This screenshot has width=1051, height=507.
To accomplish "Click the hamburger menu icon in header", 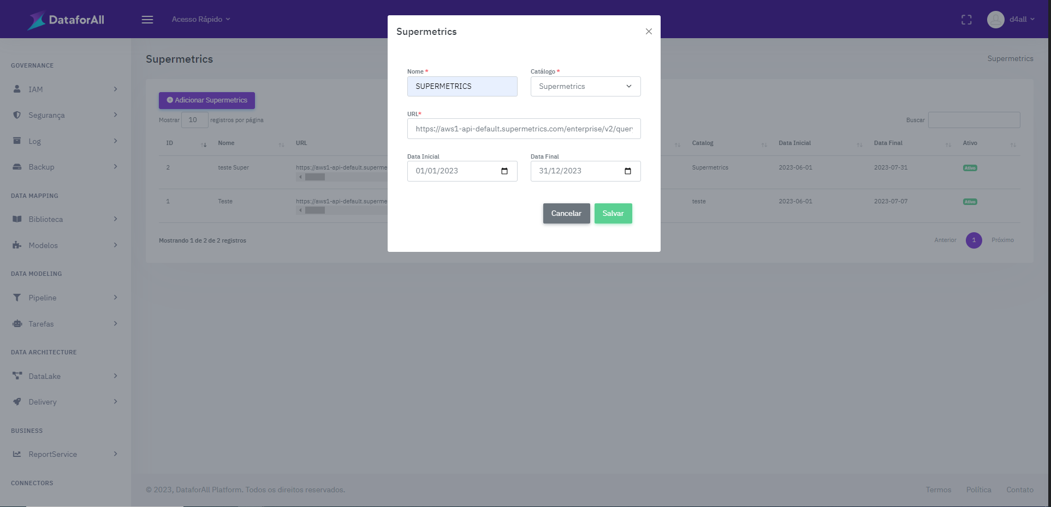I will (147, 20).
